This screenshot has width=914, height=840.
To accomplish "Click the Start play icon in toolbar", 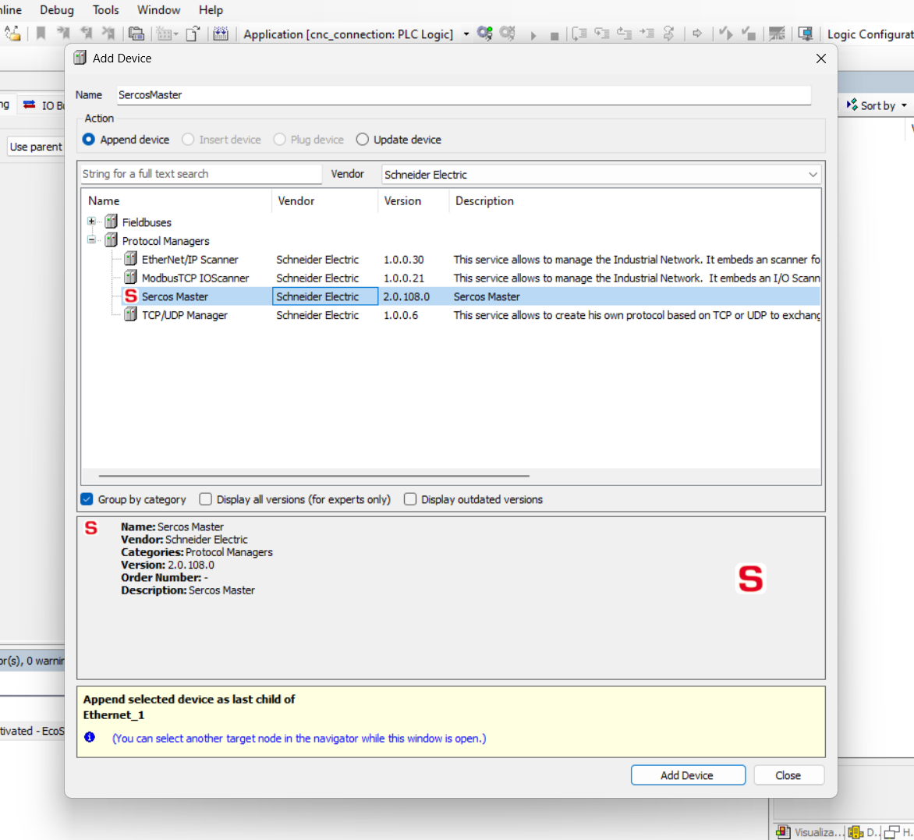I will [x=533, y=35].
